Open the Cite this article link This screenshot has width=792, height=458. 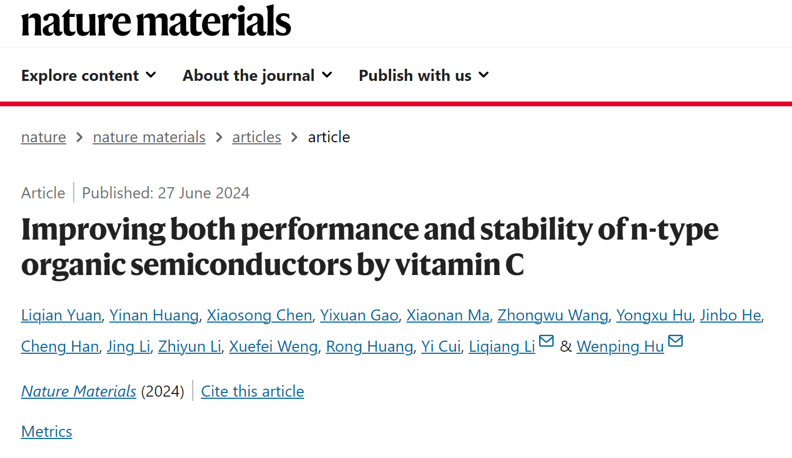tap(252, 391)
